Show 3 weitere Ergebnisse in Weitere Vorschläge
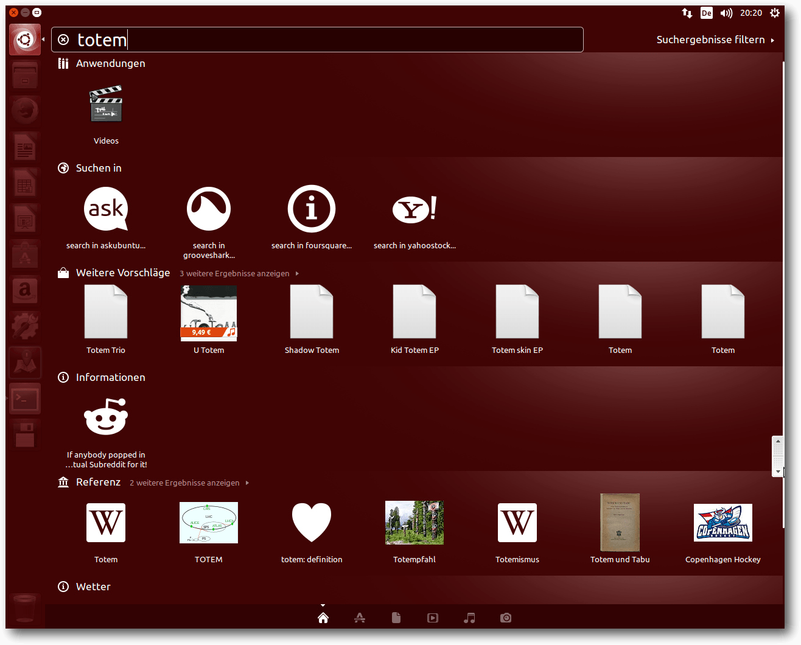801x645 pixels. [239, 274]
